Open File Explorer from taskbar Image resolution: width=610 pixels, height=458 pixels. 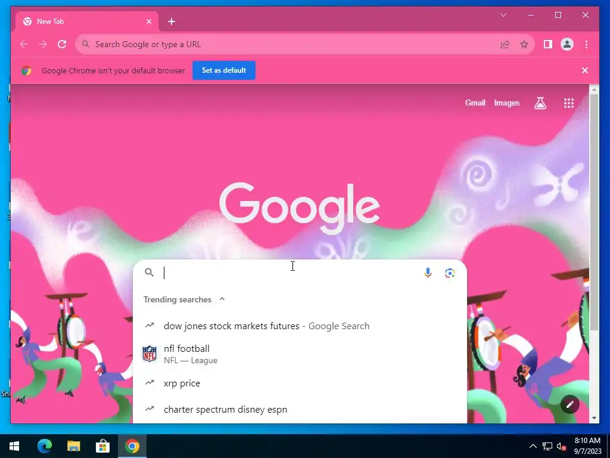click(x=73, y=446)
